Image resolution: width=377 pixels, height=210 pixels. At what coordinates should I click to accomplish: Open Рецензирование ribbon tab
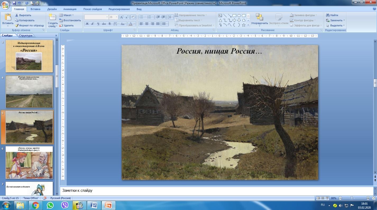[119, 9]
